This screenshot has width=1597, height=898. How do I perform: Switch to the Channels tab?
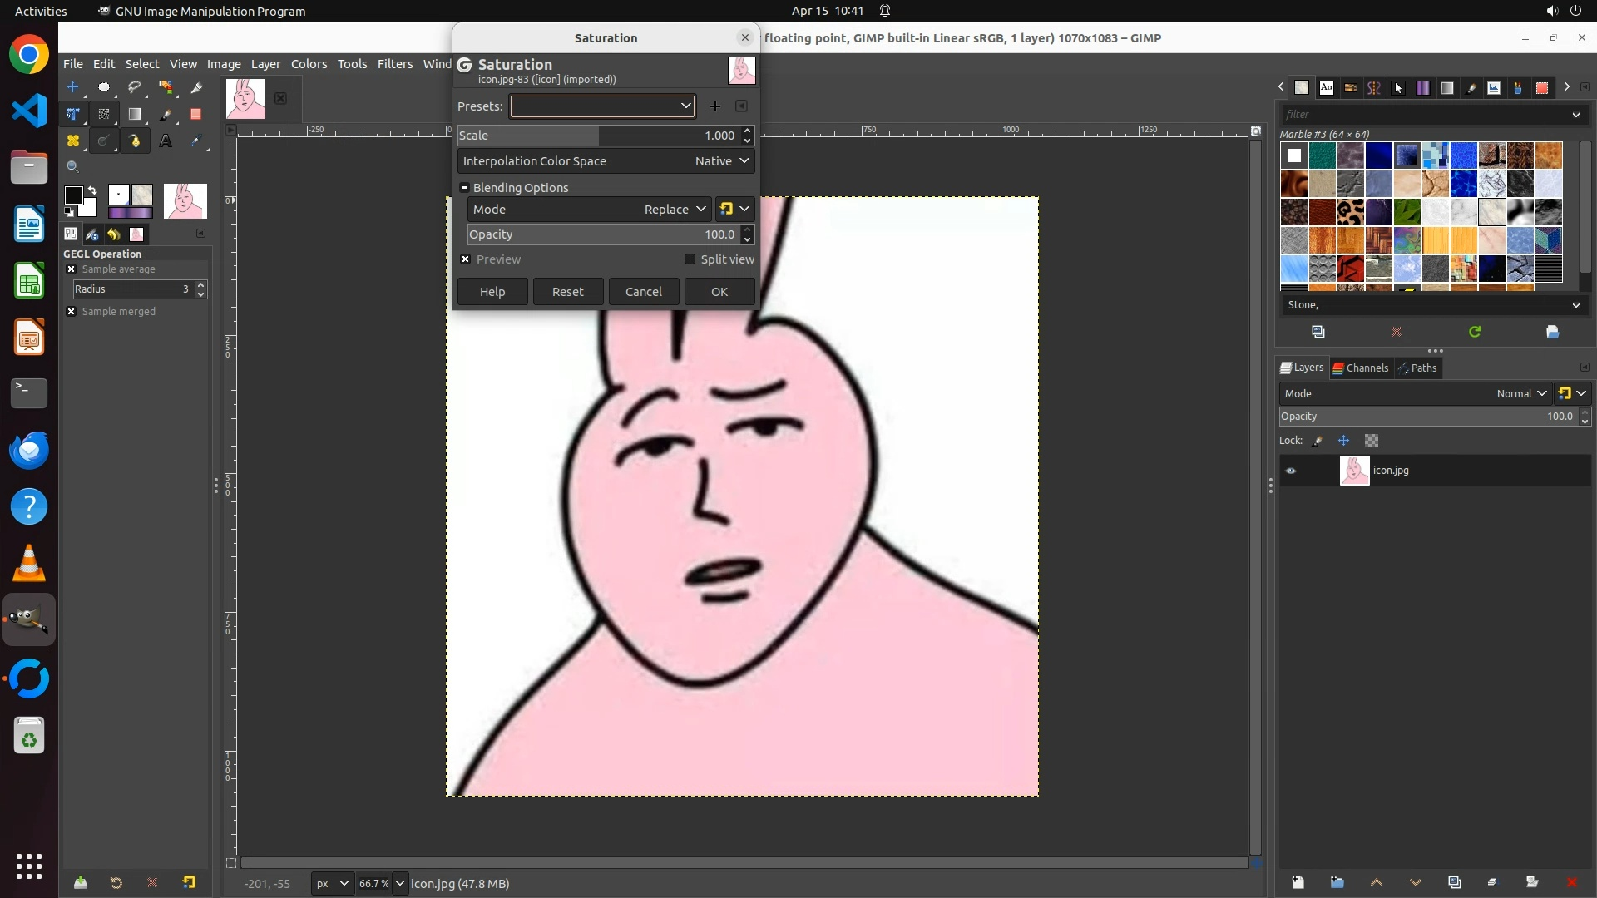click(x=1360, y=368)
